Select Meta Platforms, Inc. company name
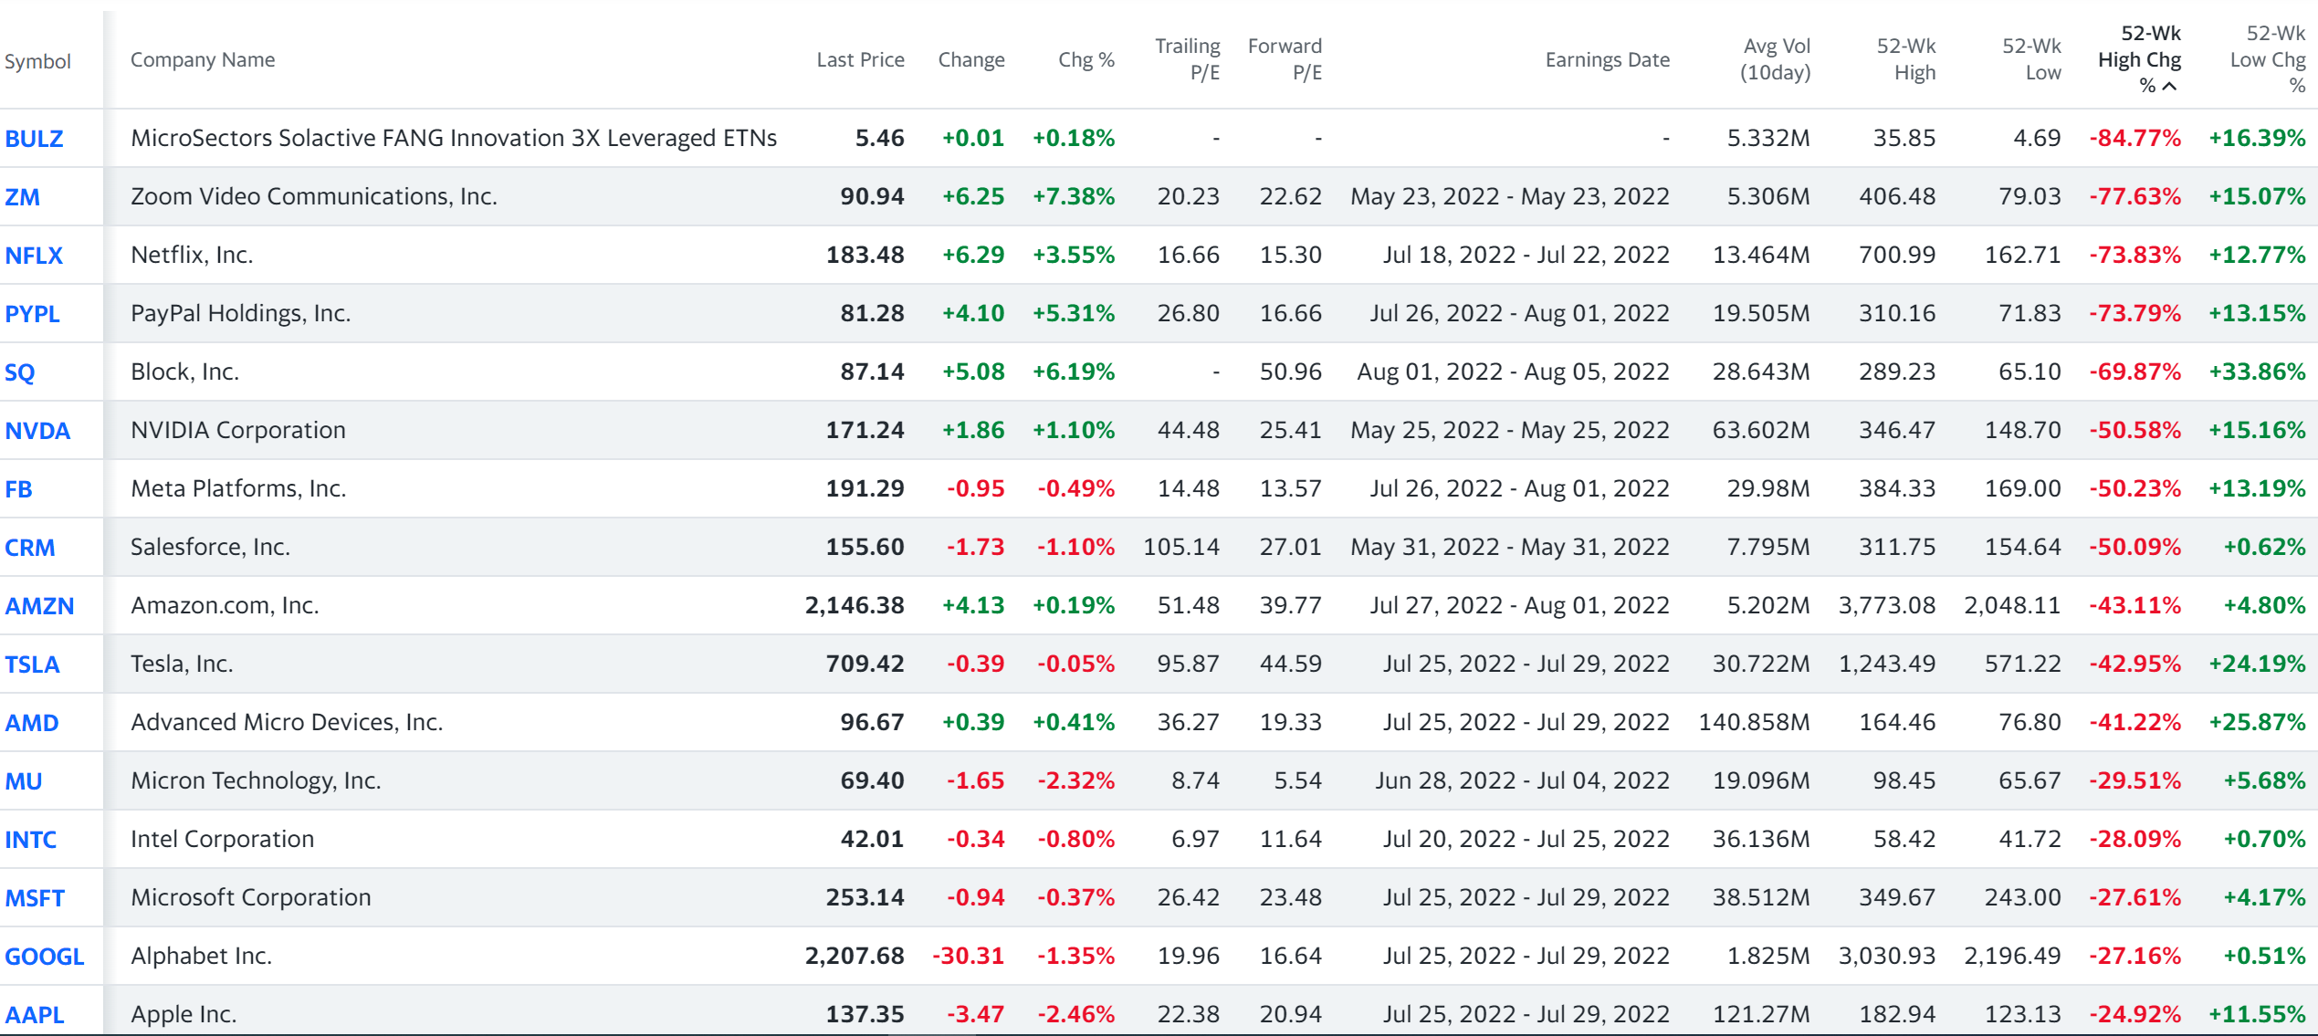The width and height of the screenshot is (2318, 1036). (x=238, y=488)
